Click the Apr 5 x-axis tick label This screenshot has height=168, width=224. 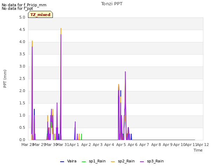121,145
